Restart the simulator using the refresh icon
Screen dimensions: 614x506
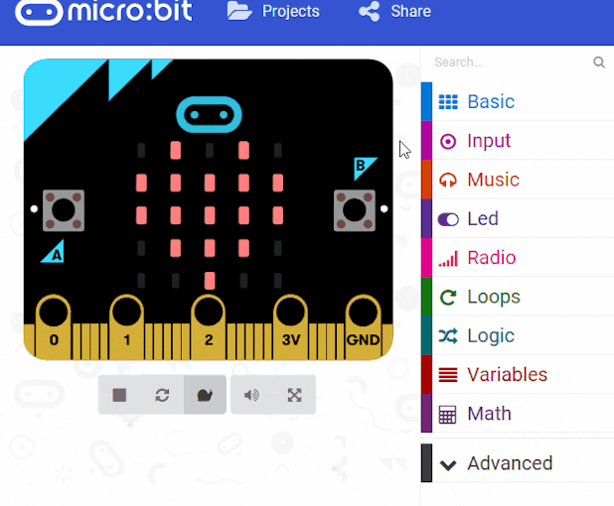(x=162, y=395)
